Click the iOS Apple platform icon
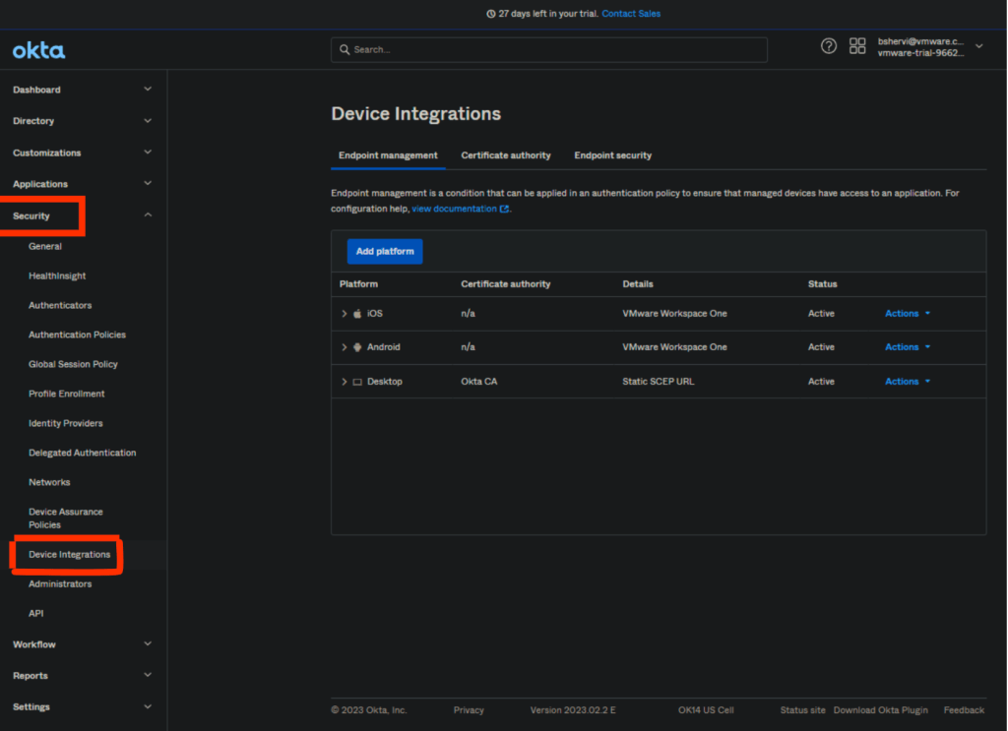The image size is (1008, 731). click(x=357, y=314)
